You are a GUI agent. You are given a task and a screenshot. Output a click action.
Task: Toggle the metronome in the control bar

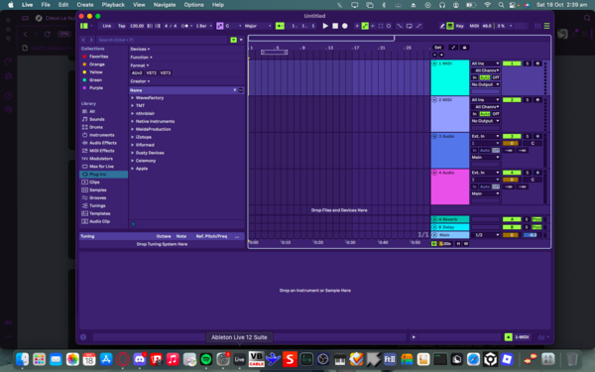point(184,26)
